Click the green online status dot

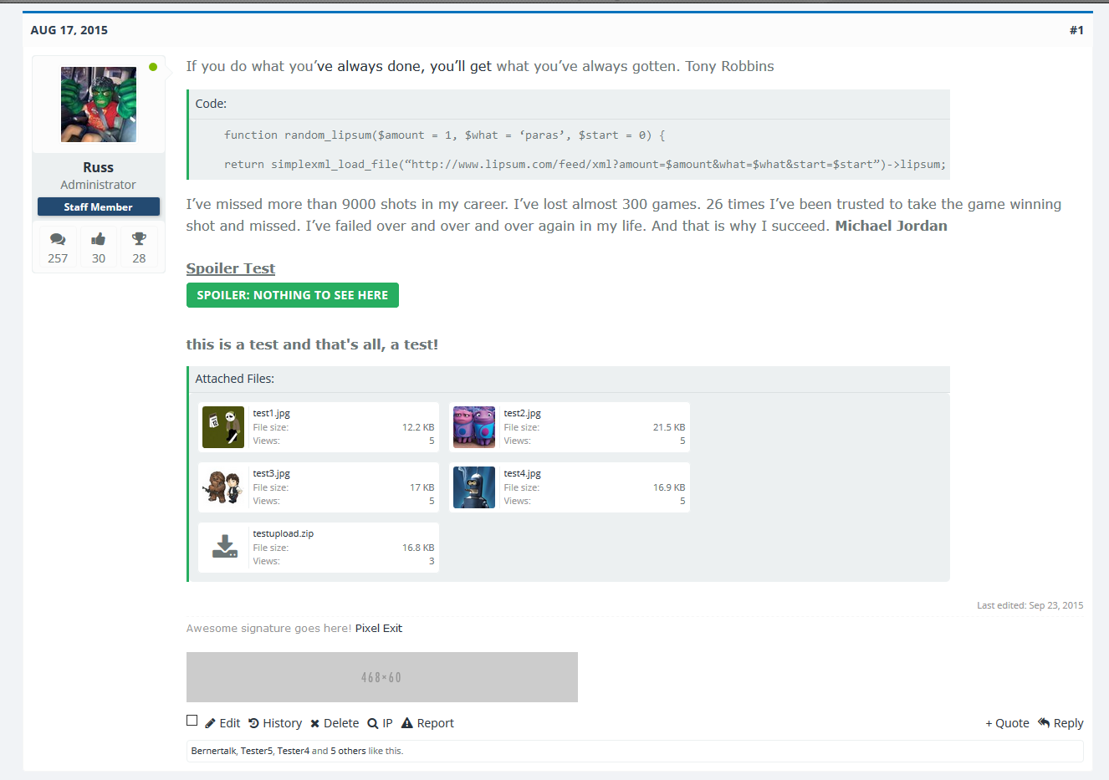click(x=153, y=67)
